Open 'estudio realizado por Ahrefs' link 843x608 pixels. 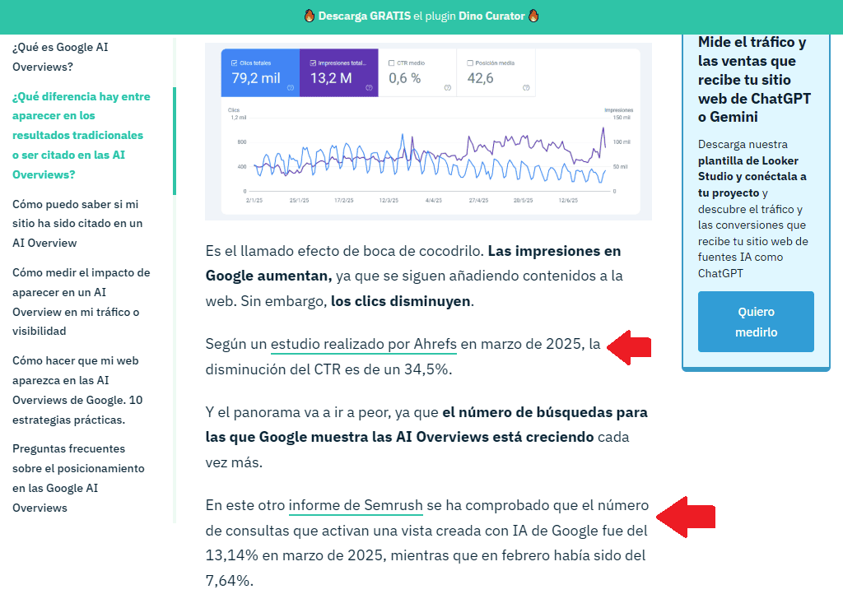(x=363, y=344)
